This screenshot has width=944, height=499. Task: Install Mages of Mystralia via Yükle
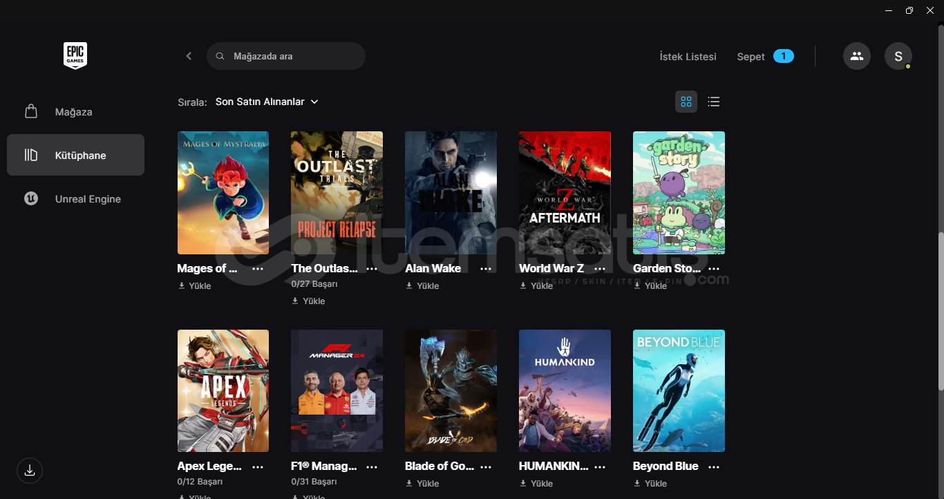point(195,286)
